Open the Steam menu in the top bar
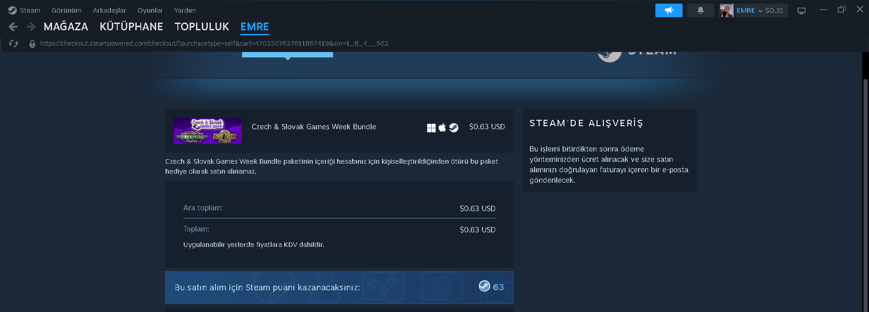The height and width of the screenshot is (312, 869). pyautogui.click(x=24, y=10)
